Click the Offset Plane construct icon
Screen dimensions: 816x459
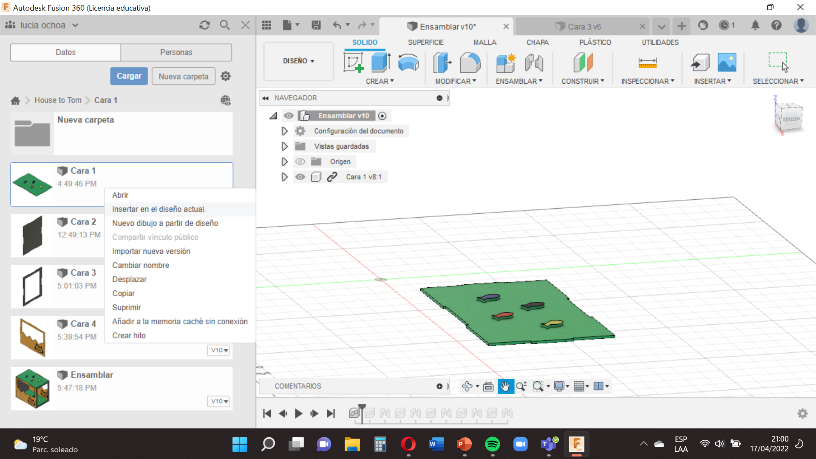pos(583,62)
